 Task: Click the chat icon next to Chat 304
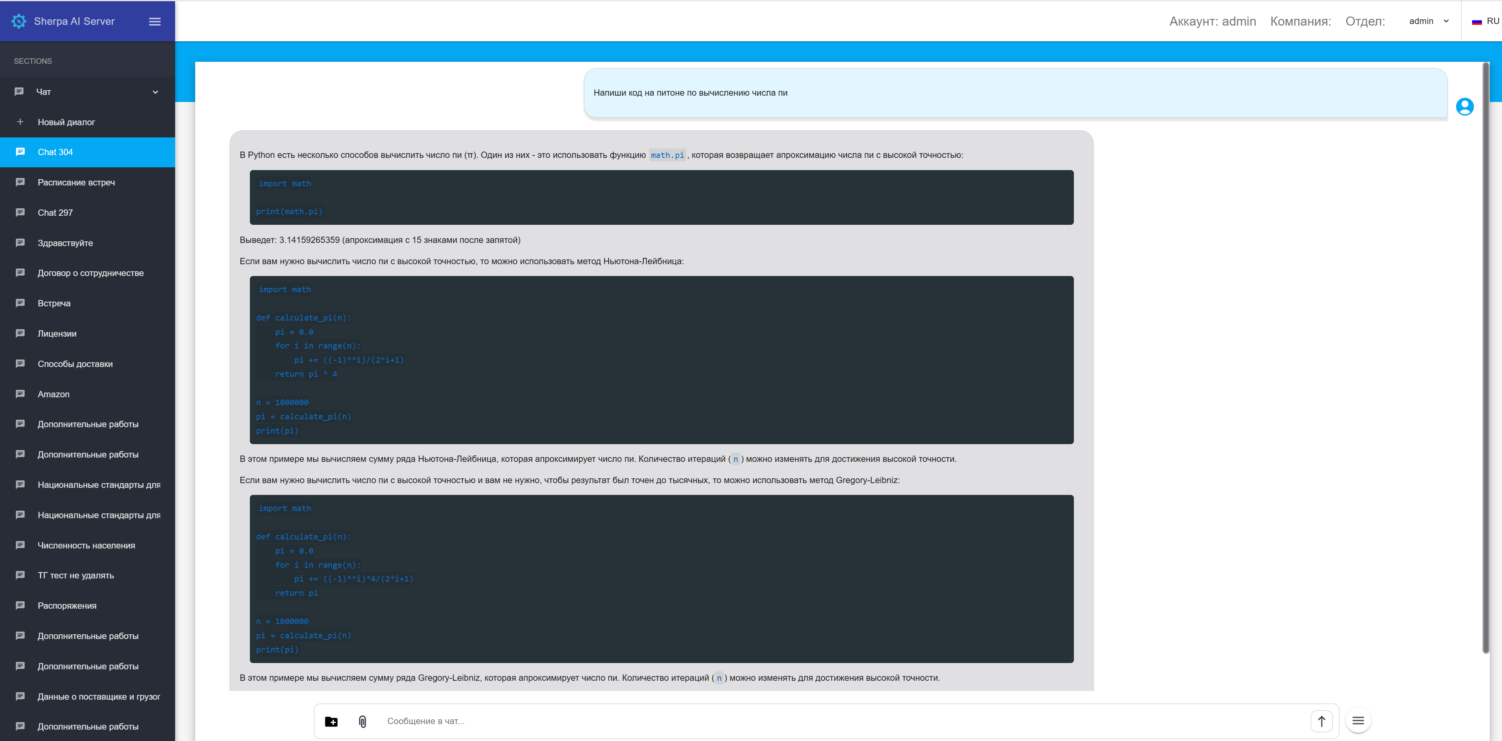tap(20, 152)
